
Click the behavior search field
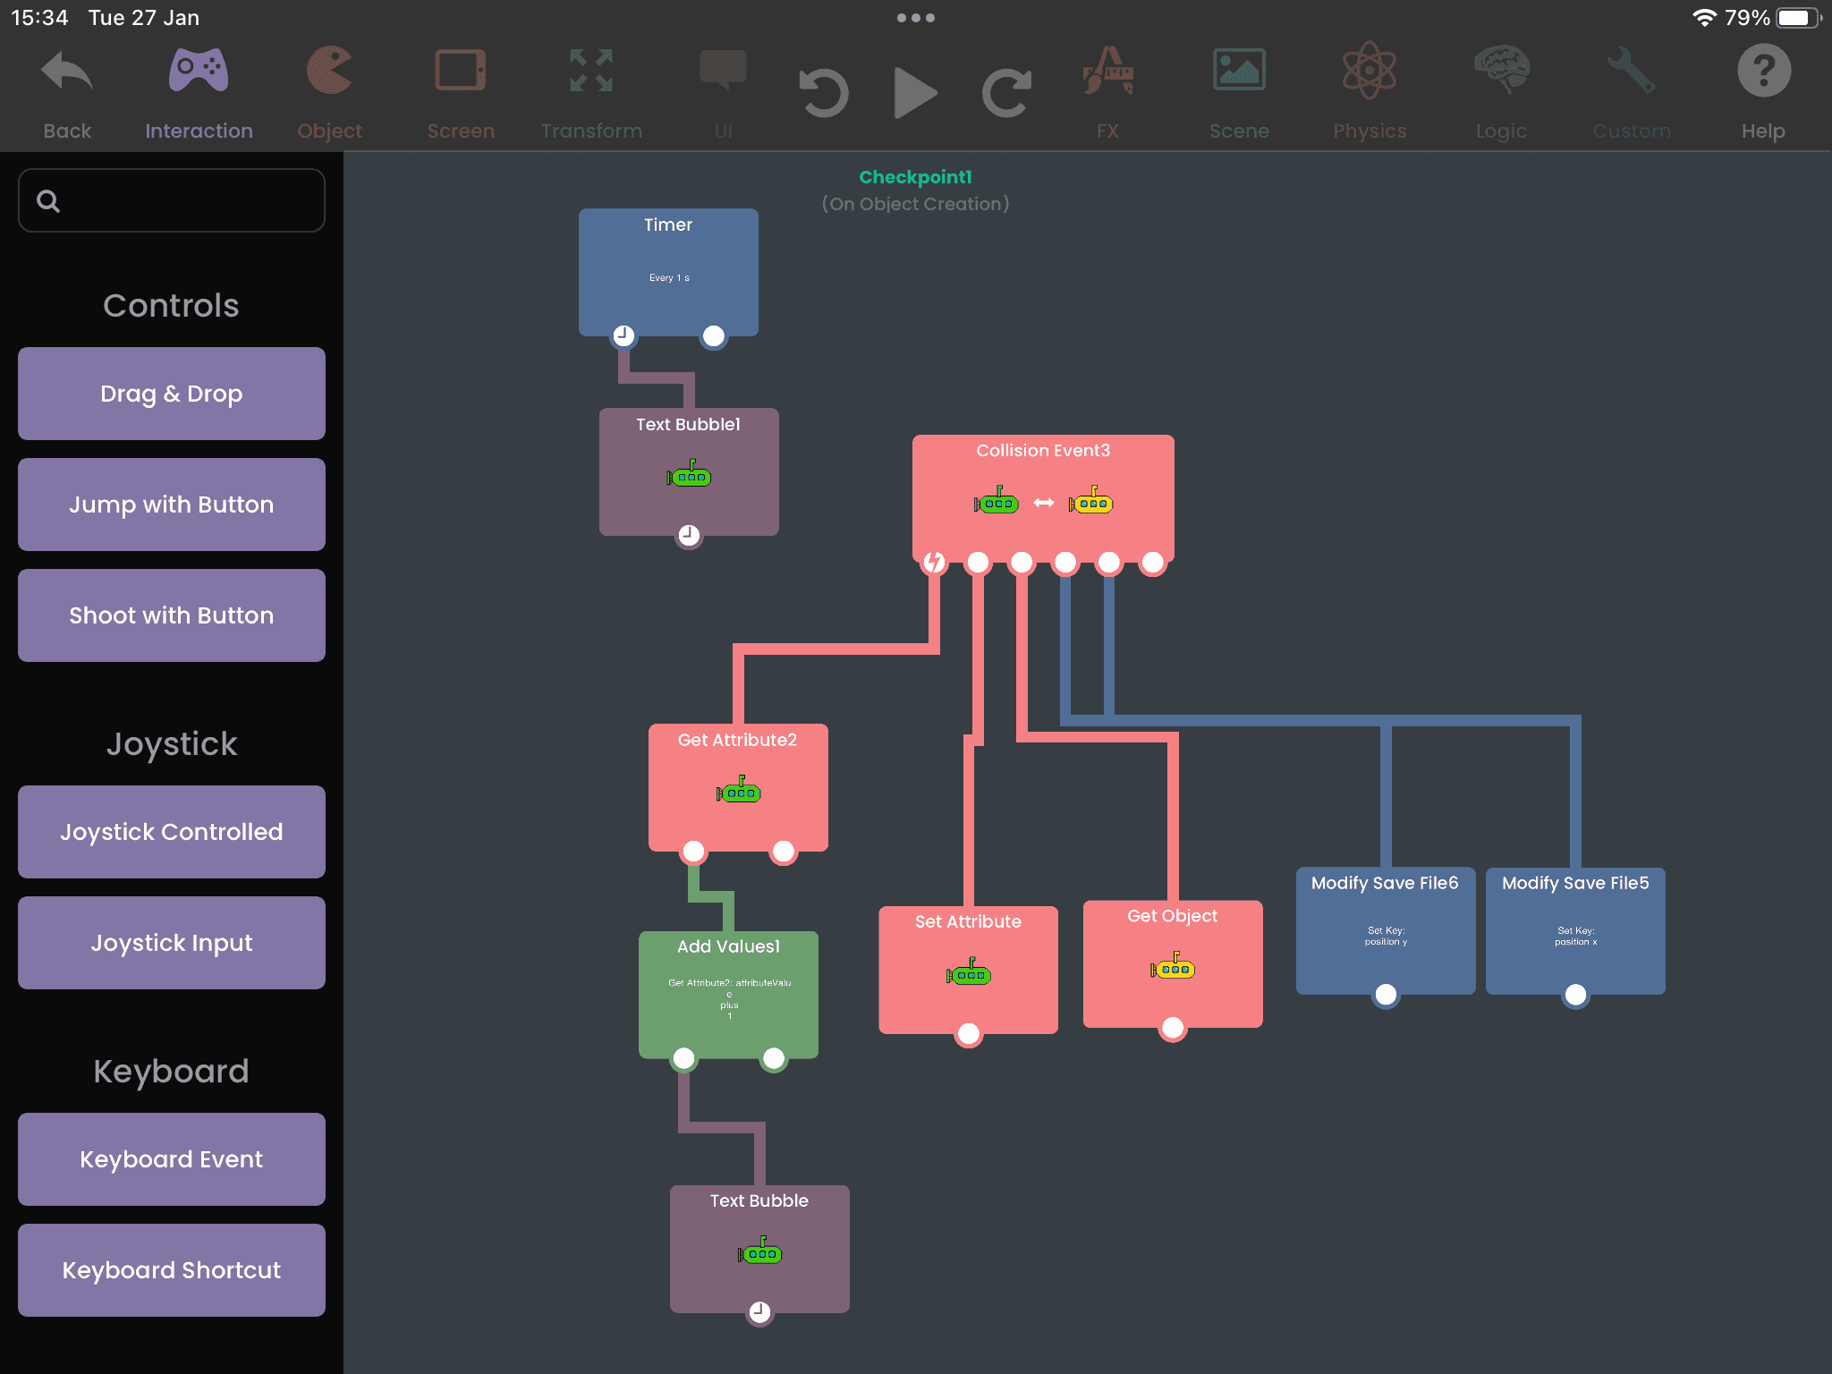pos(172,200)
